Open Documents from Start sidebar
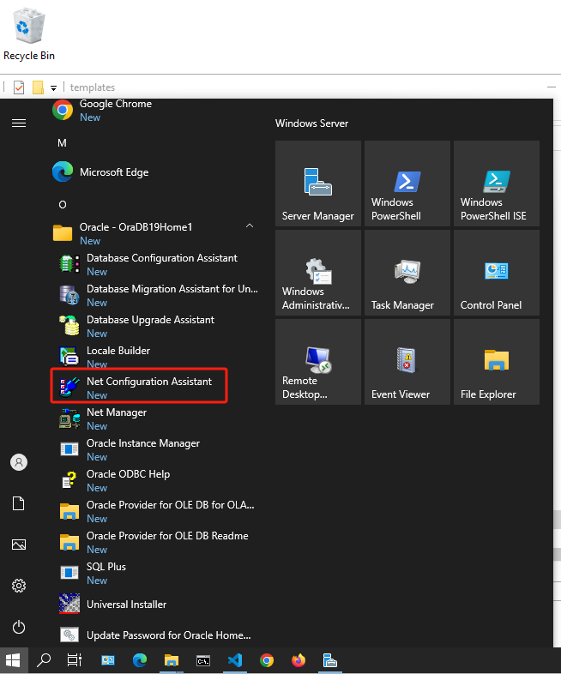 pos(19,503)
